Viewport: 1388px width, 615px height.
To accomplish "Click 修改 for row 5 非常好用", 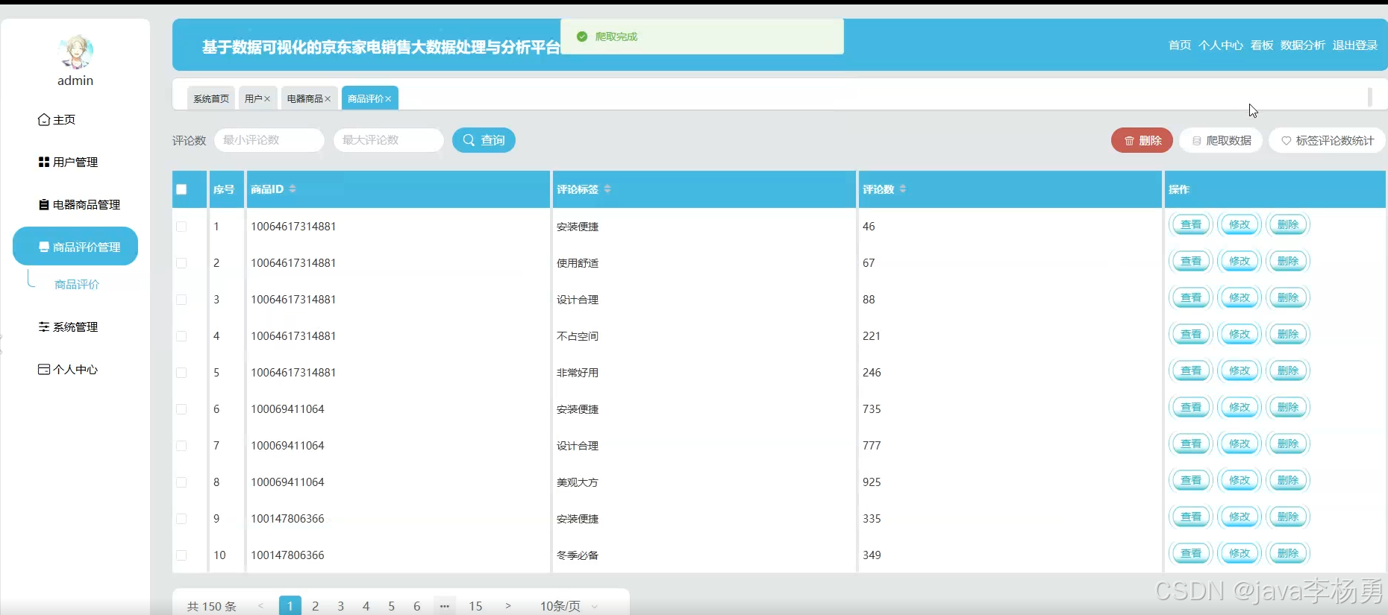I will point(1239,370).
